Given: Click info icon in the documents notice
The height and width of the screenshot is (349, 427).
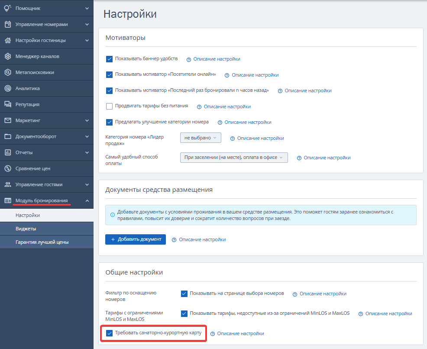Looking at the screenshot, I should [112, 215].
